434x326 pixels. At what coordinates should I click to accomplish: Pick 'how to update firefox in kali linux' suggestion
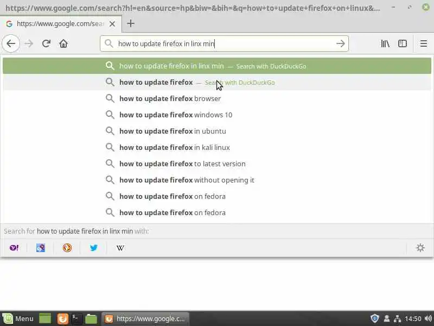point(217,147)
